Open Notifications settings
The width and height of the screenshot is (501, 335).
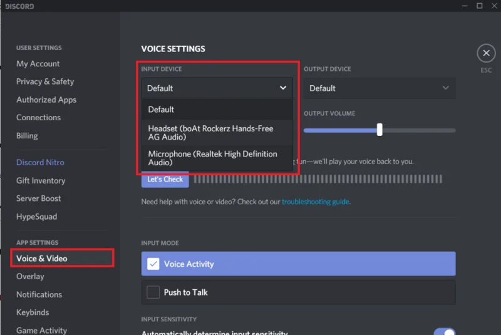pyautogui.click(x=39, y=294)
